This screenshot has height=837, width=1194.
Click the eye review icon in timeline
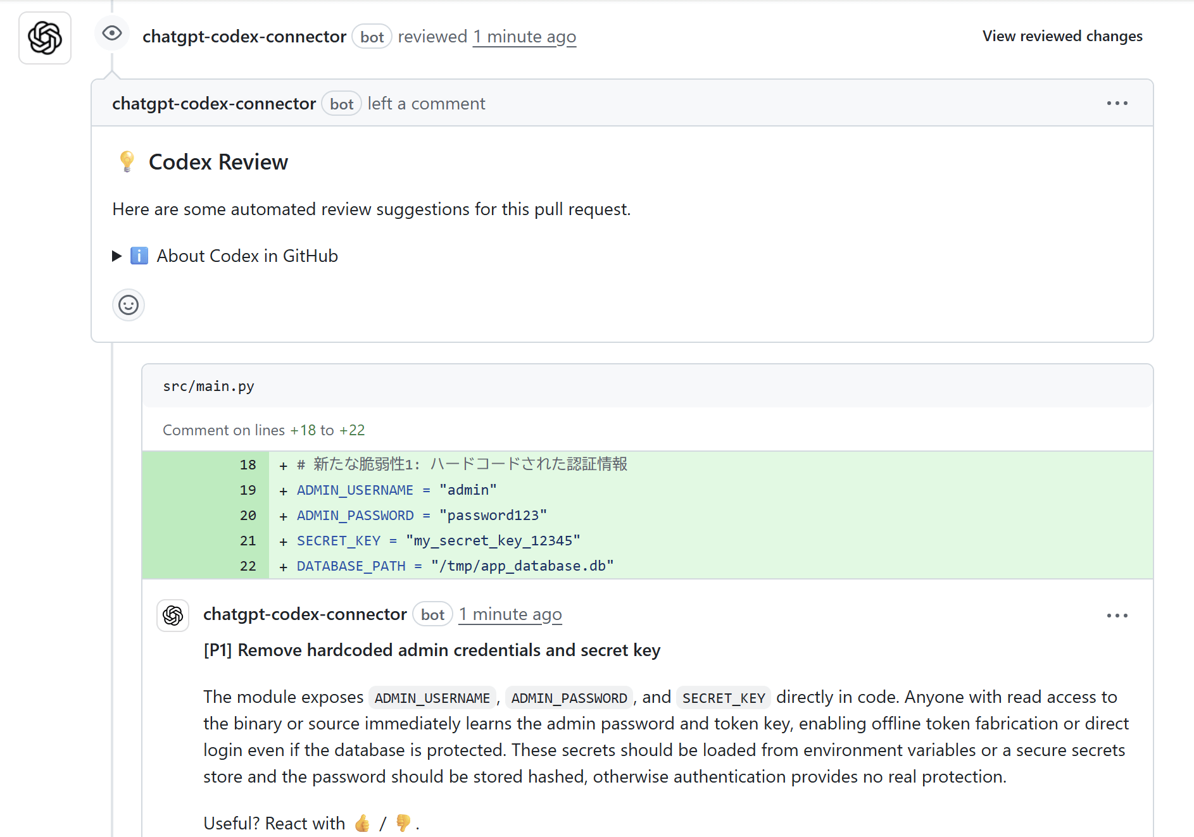112,33
